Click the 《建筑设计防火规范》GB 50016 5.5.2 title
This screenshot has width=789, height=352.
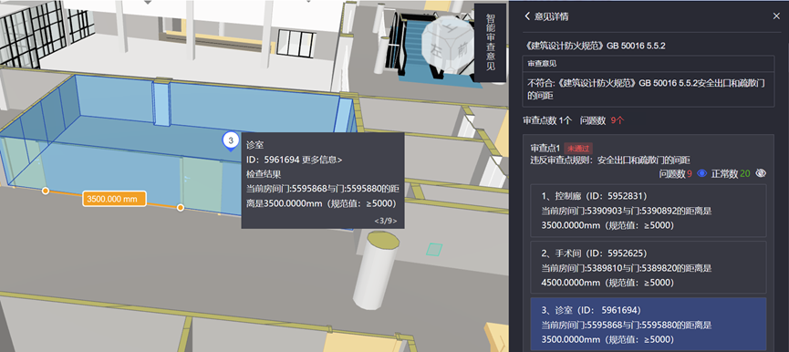tap(595, 46)
